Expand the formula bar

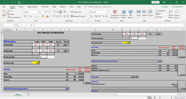(x=184, y=25)
